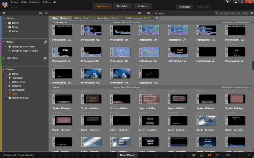Collapse the Sports group header

pos(51,87)
